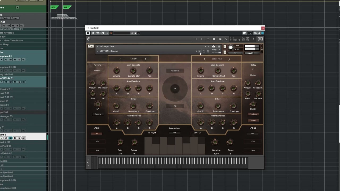The height and width of the screenshot is (191, 340).
Task: Select previous snapshot arrow beside MOTION - Beacon
Action: (x=196, y=51)
